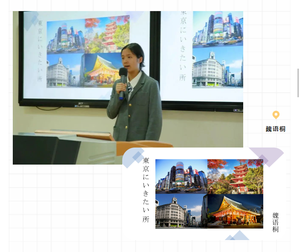299x252 pixels.
Task: Click the page scrollbar on the right edge
Action: pyautogui.click(x=298, y=83)
